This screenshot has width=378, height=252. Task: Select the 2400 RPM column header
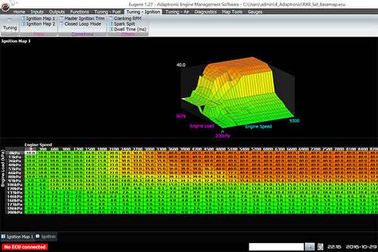[125, 149]
